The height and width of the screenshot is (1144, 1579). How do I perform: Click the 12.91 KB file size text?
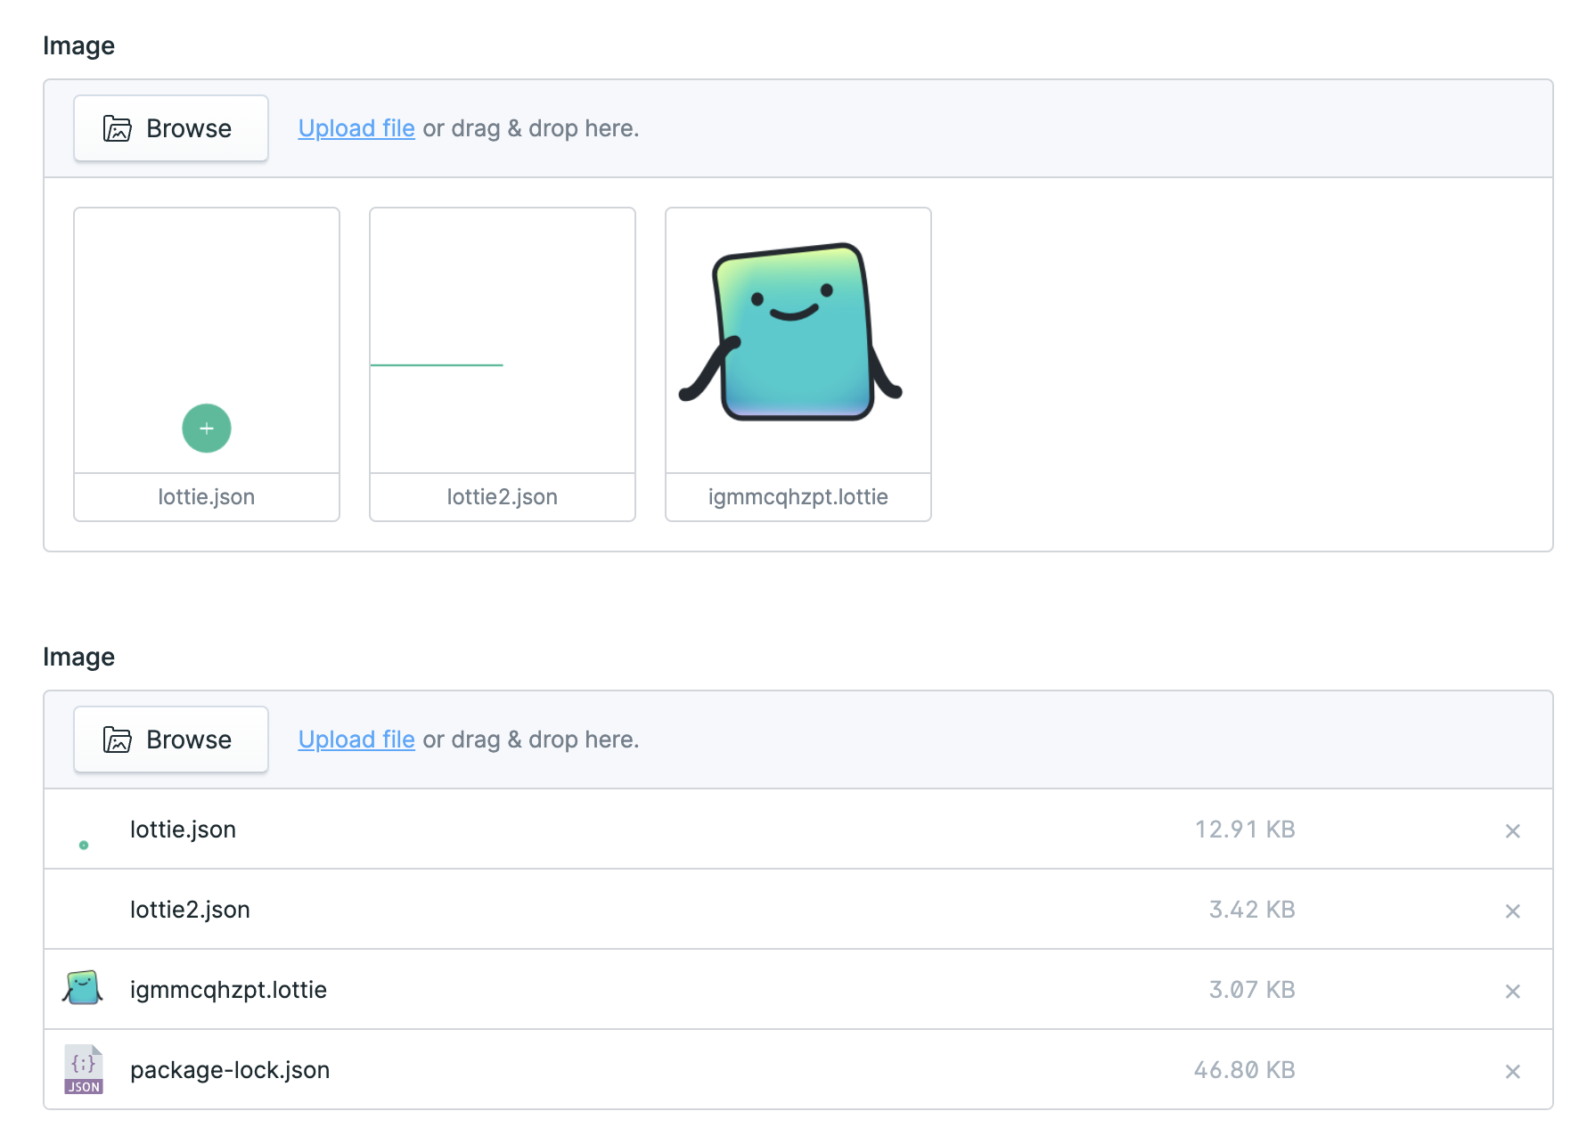[x=1244, y=829]
